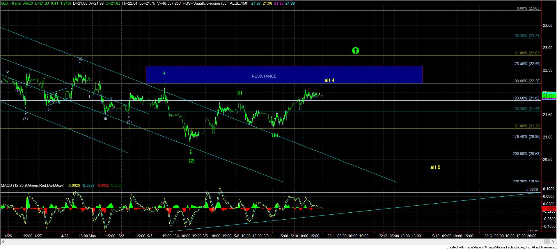Select the 100.00% (22.20) Fibonacci level
557x249 pixels.
pyautogui.click(x=526, y=81)
